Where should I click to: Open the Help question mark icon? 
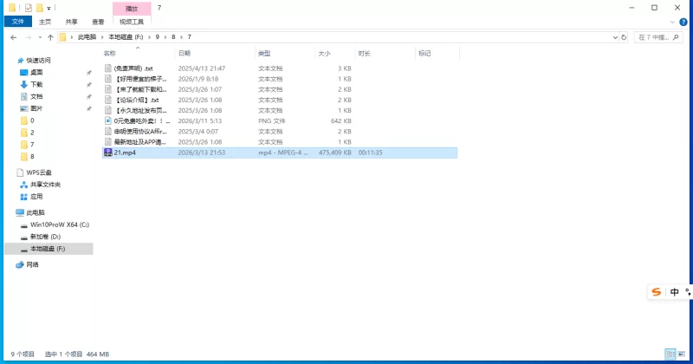[x=685, y=21]
